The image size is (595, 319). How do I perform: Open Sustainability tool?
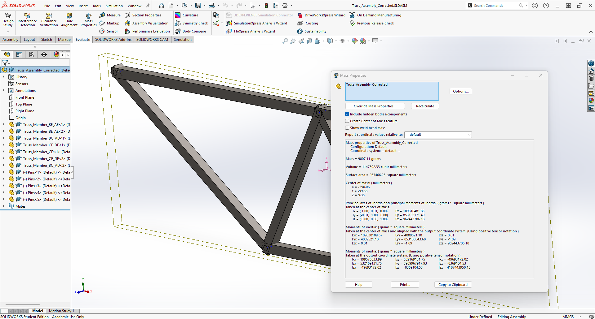point(312,31)
